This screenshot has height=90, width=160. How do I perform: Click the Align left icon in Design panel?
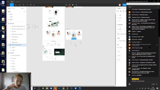[x=118, y=11]
